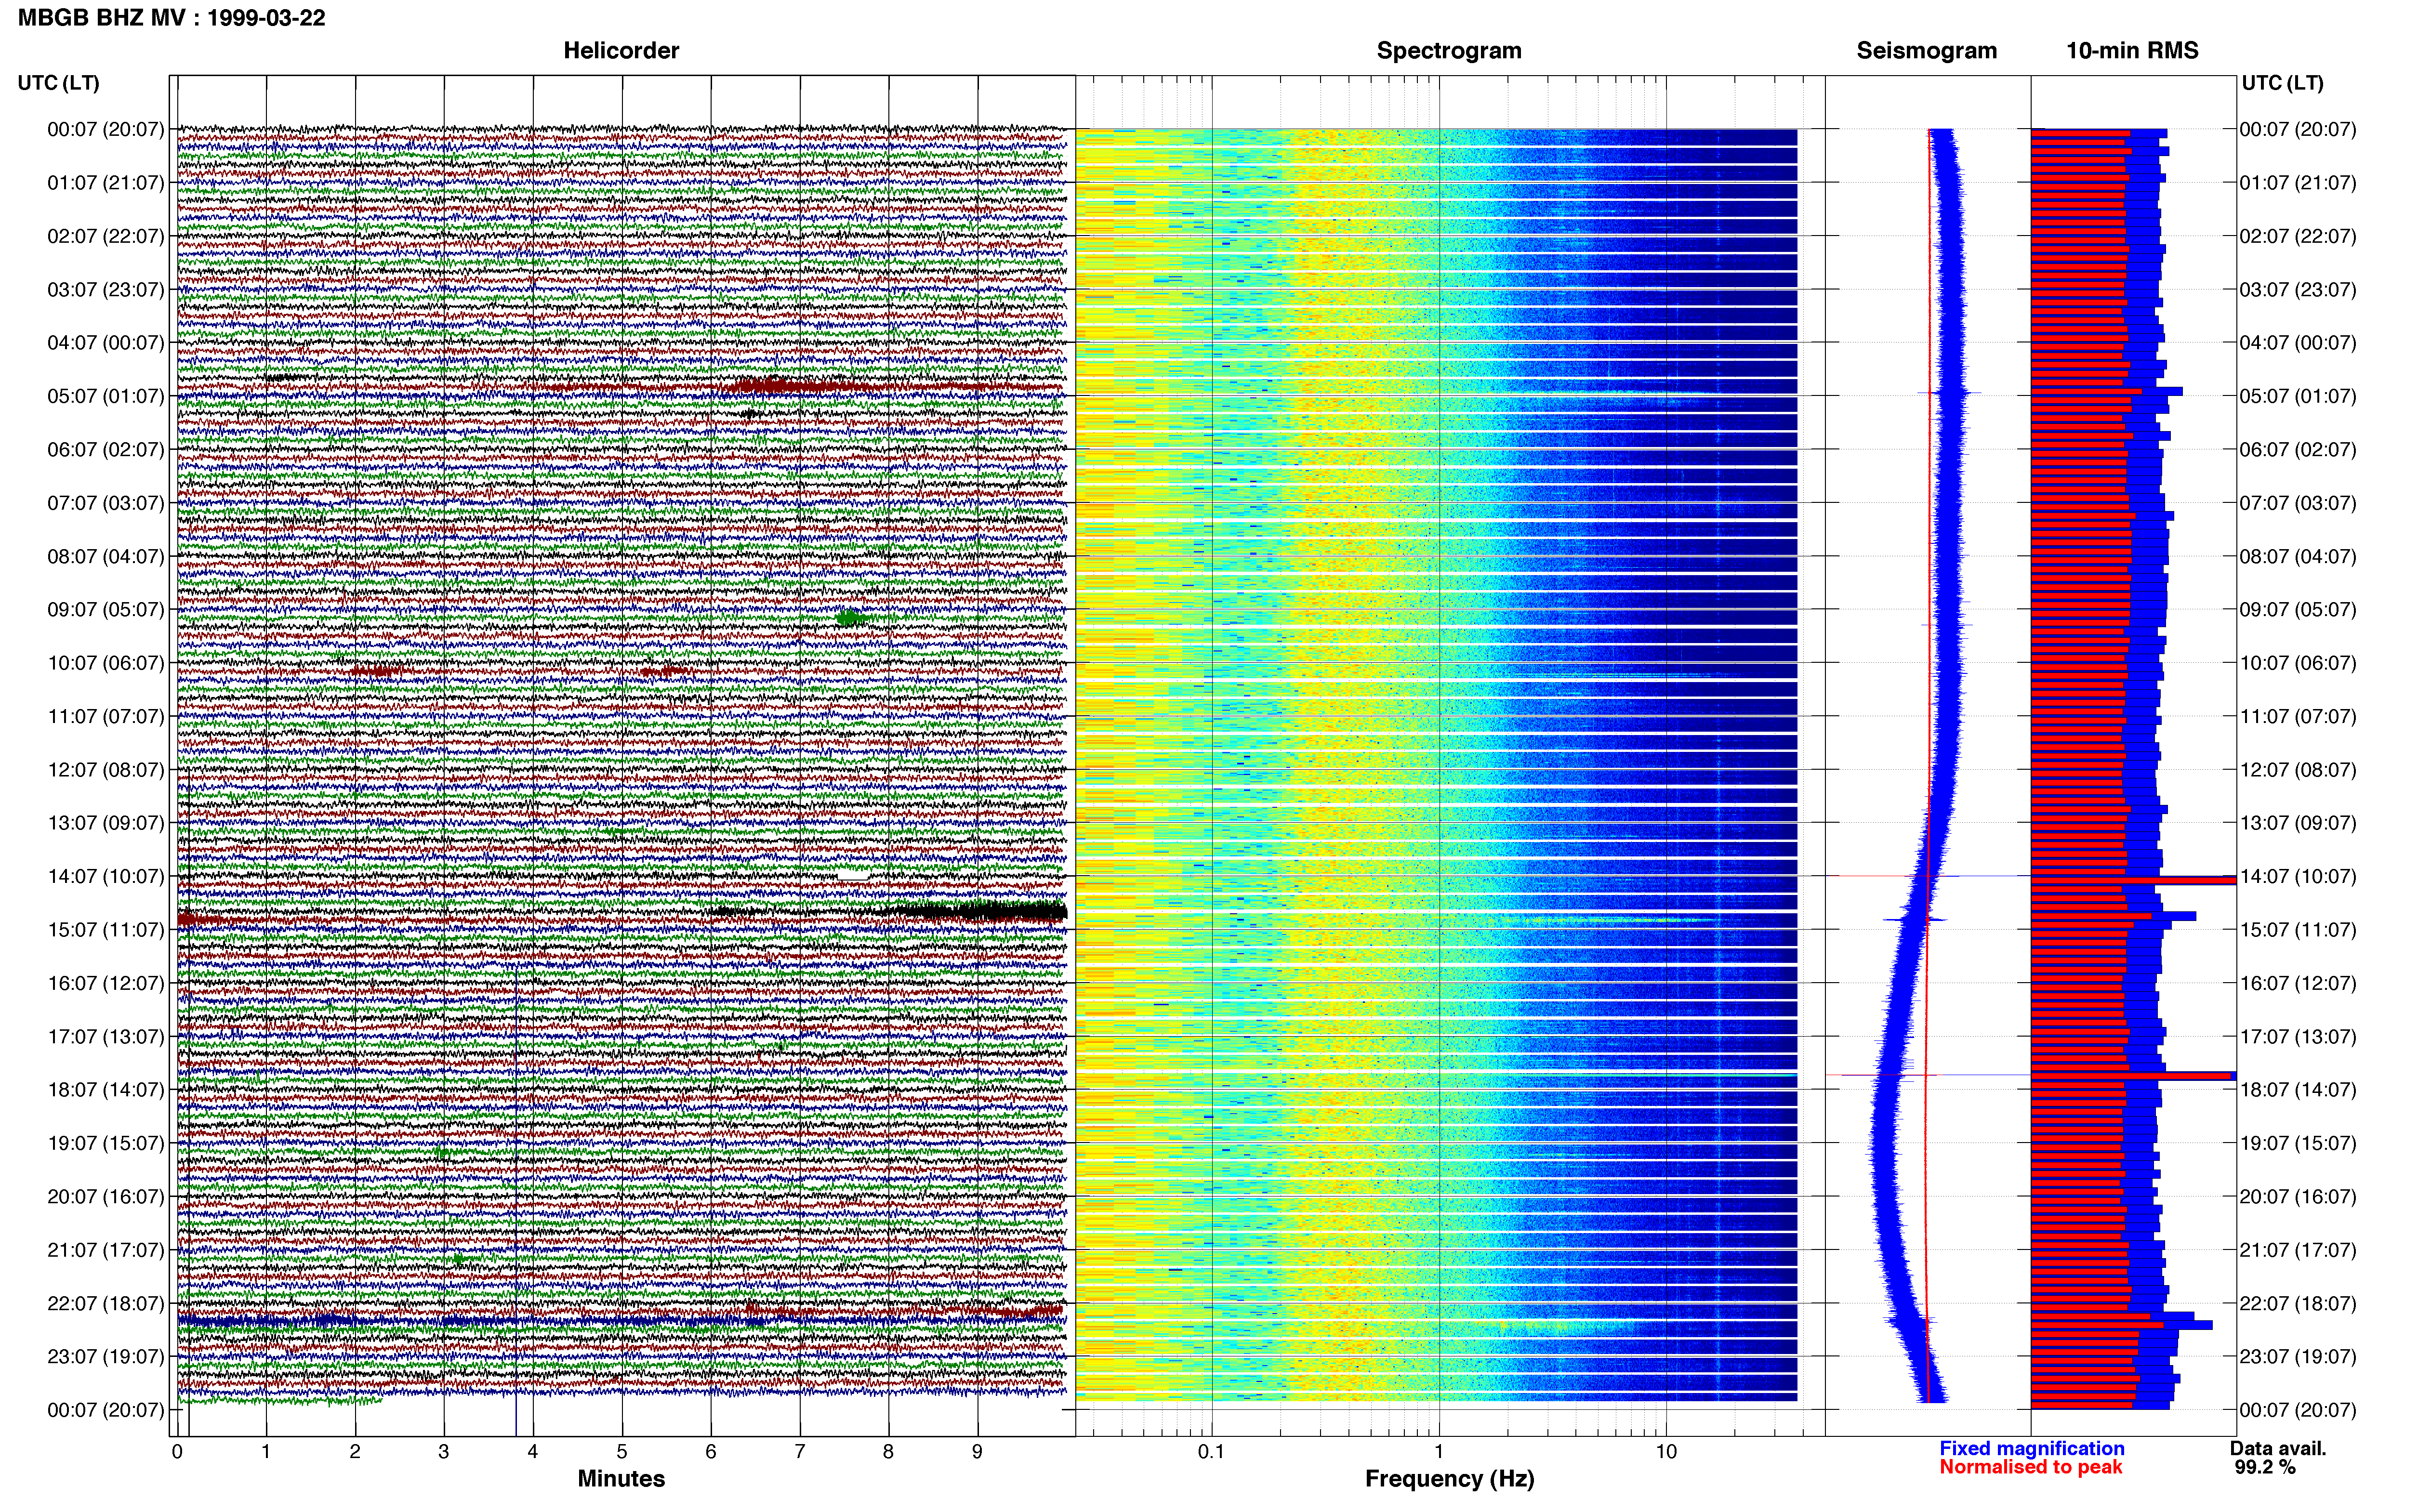This screenshot has width=2418, height=1512.
Task: Click the right time label '07:07 (03:07)'
Action: pyautogui.click(x=2298, y=503)
